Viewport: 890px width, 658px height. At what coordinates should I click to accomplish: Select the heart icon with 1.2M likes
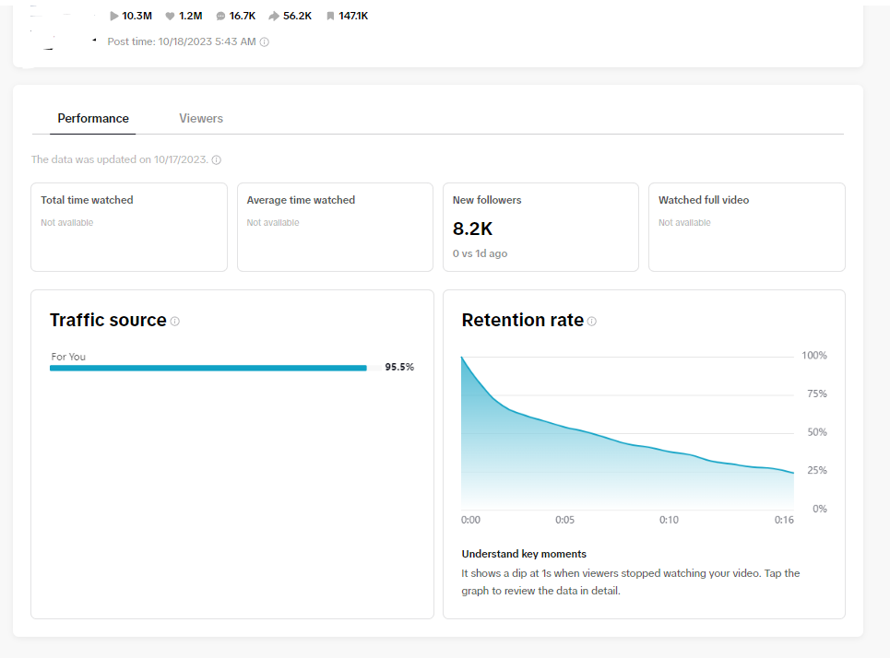click(168, 16)
